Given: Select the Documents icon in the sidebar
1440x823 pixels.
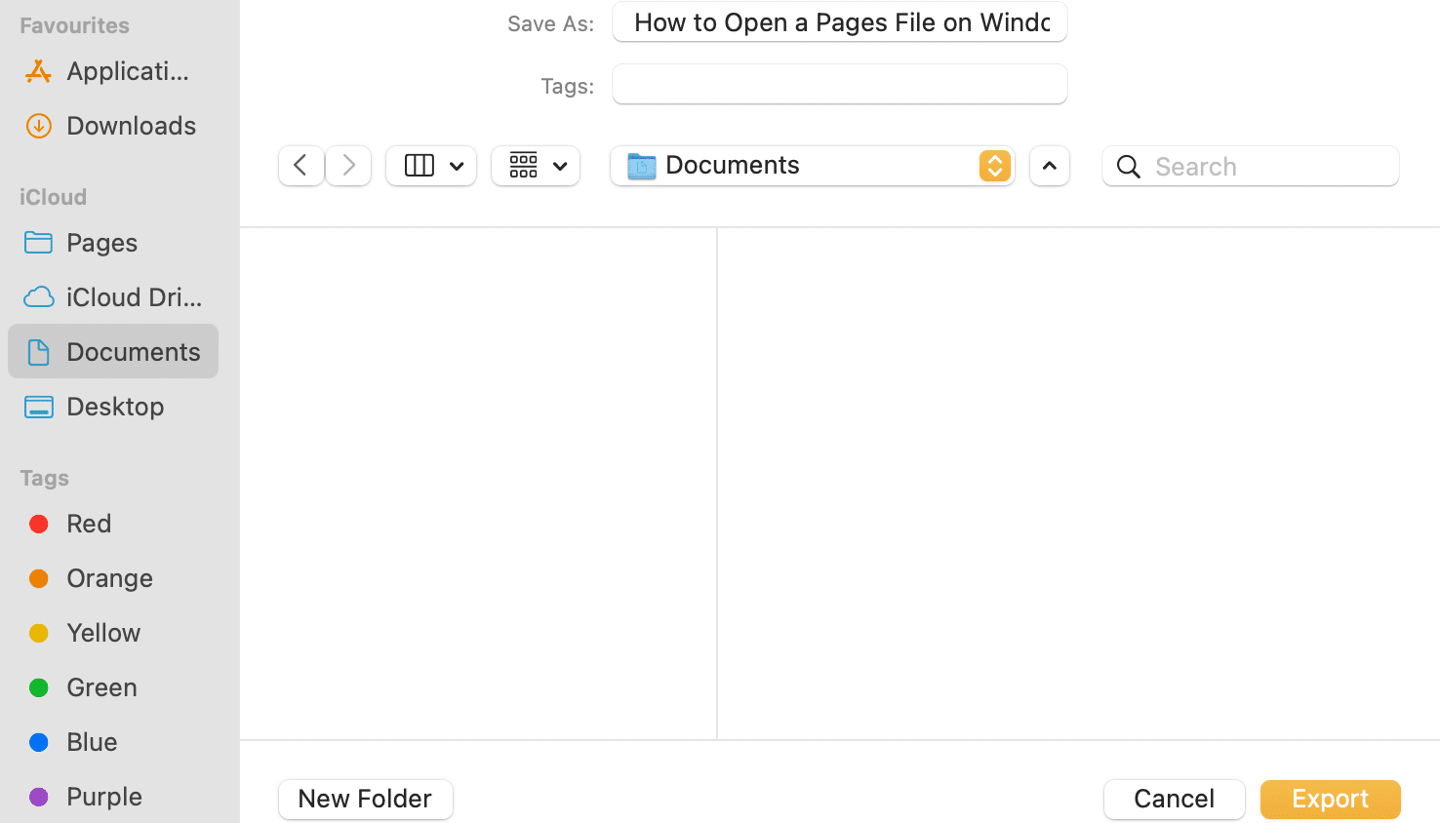Looking at the screenshot, I should (x=39, y=352).
